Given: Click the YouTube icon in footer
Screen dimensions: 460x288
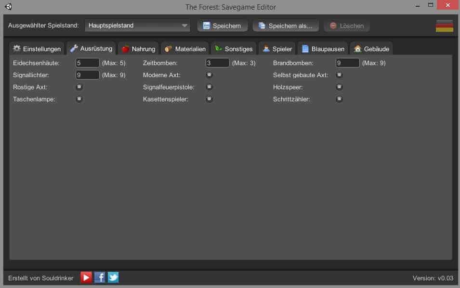Looking at the screenshot, I should 86,277.
